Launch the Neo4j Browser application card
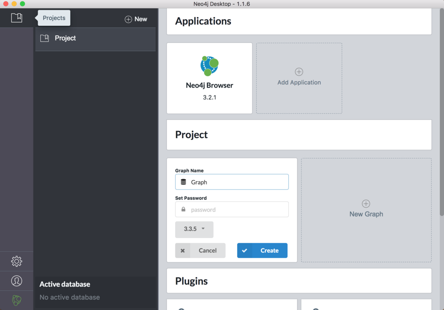 pos(209,78)
